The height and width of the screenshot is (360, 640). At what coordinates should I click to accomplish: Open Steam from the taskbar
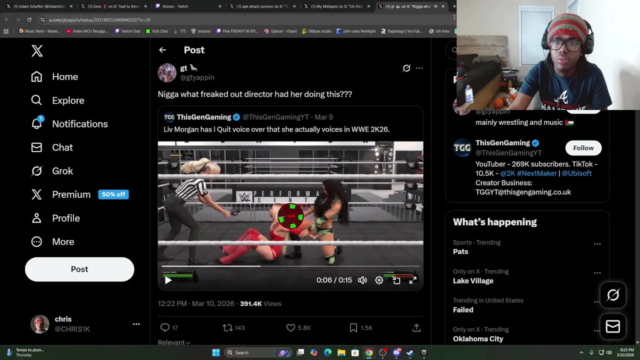pos(409,352)
